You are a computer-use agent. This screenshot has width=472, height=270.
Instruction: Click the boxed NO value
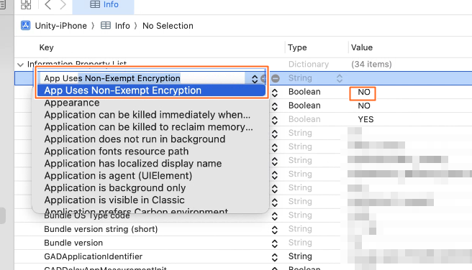(363, 92)
